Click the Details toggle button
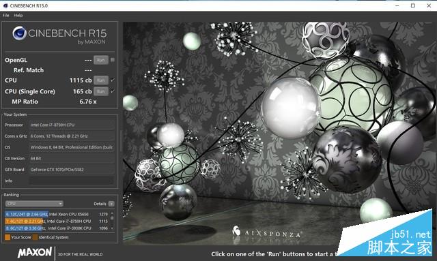Screen dimensions: 437x261 click(x=111, y=204)
